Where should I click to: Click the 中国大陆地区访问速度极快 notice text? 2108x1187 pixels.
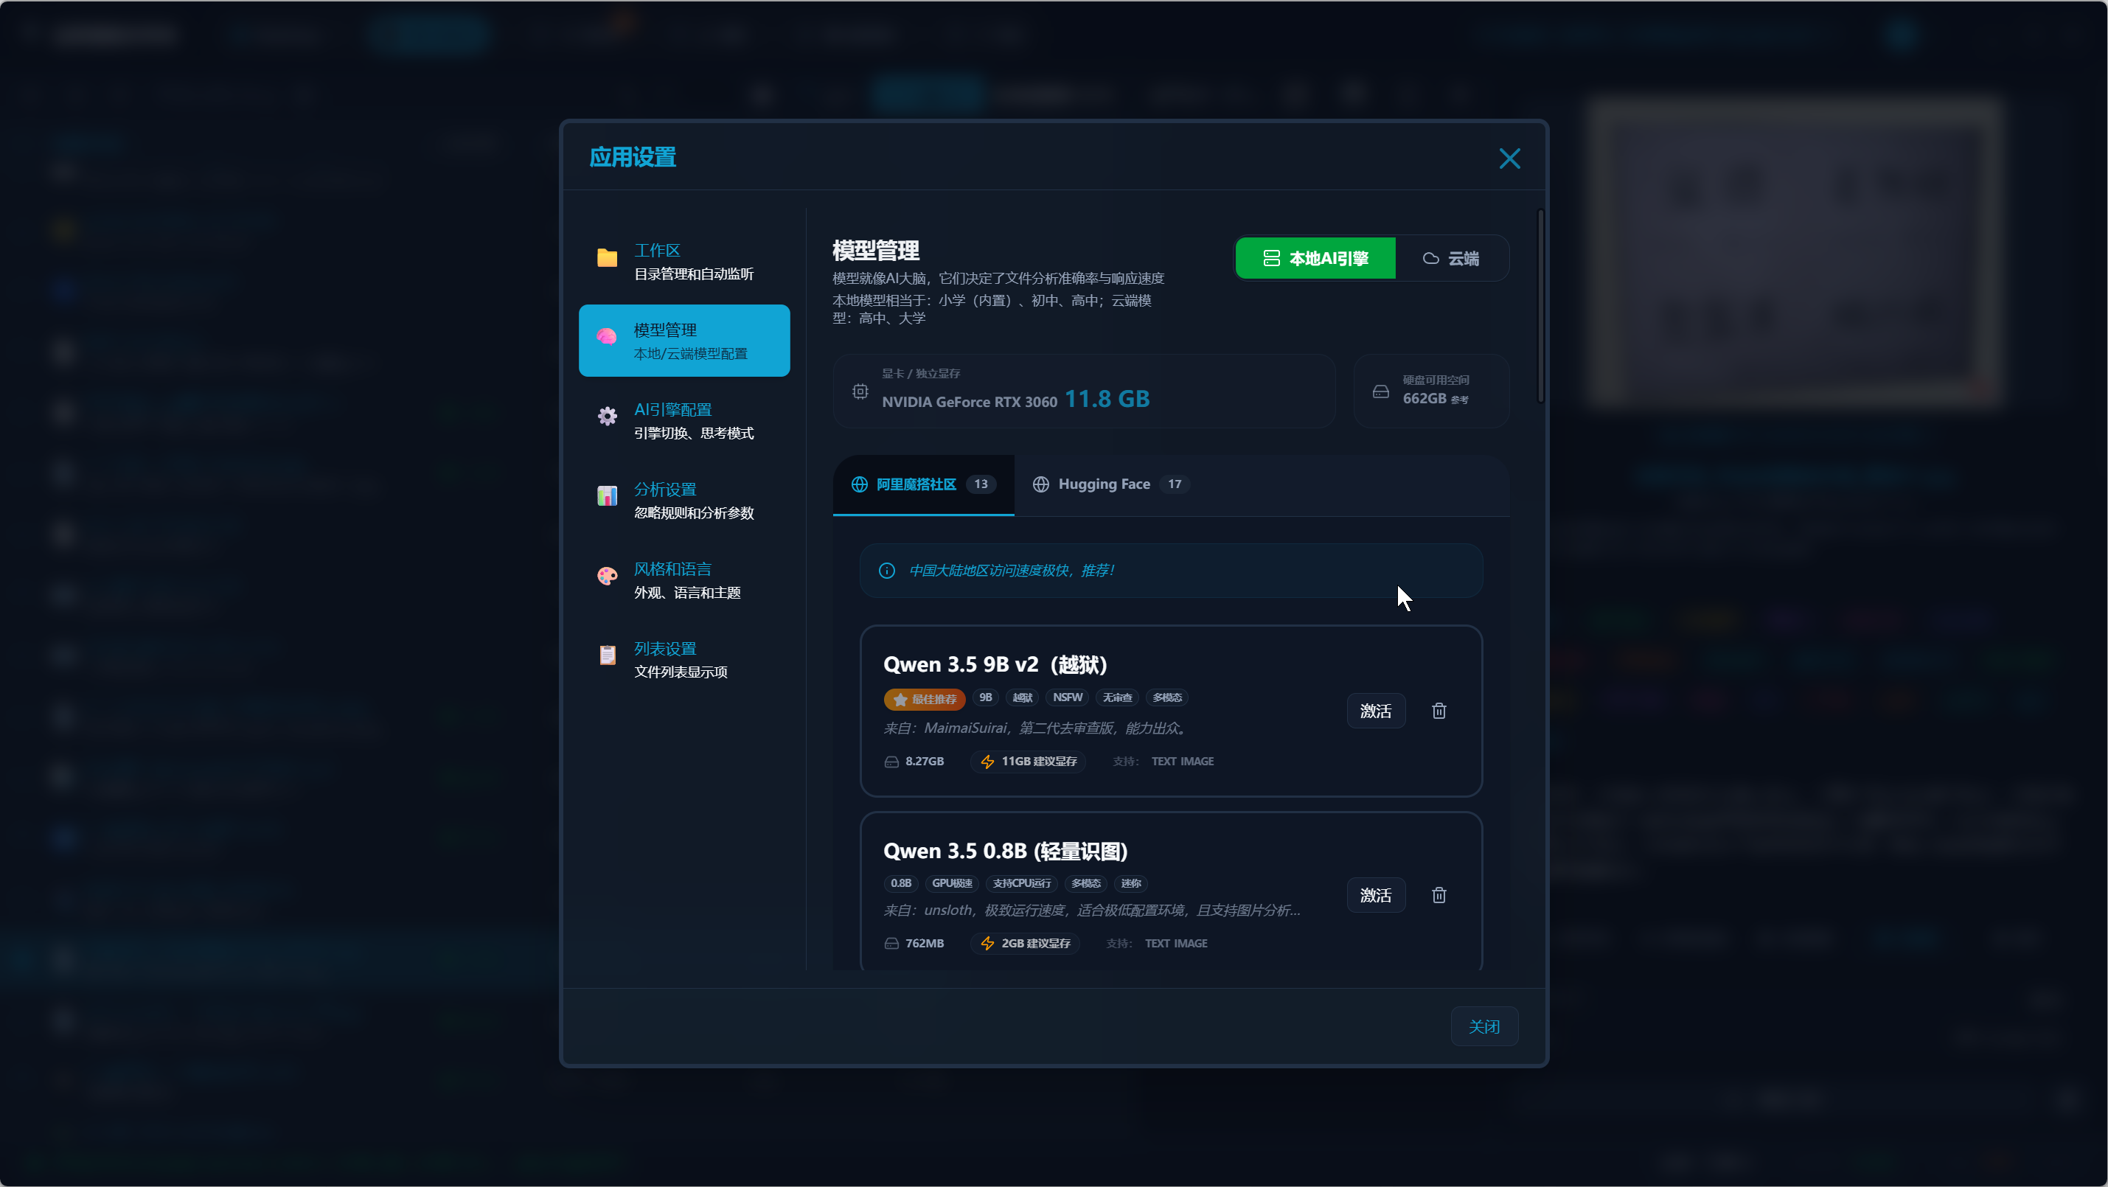coord(1012,571)
